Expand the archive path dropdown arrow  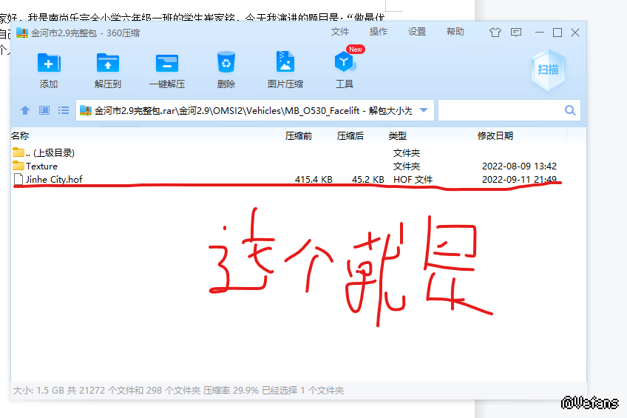424,110
